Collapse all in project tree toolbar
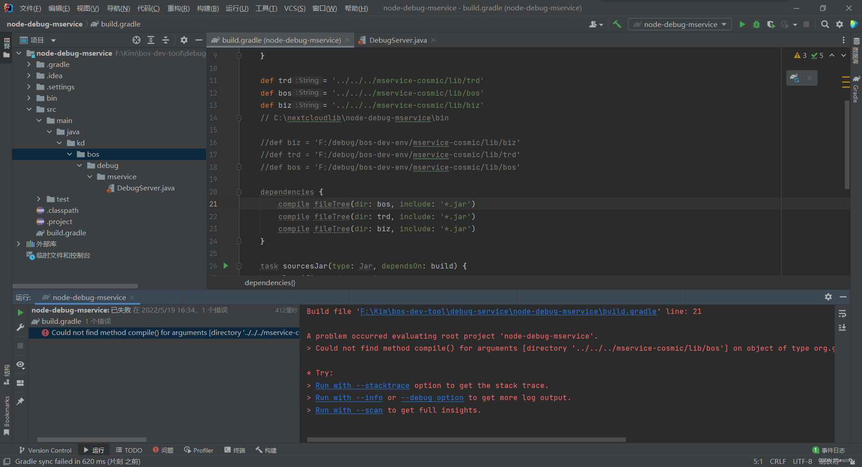 click(166, 40)
